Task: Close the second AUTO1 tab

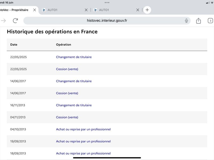Action: pyautogui.click(x=138, y=10)
